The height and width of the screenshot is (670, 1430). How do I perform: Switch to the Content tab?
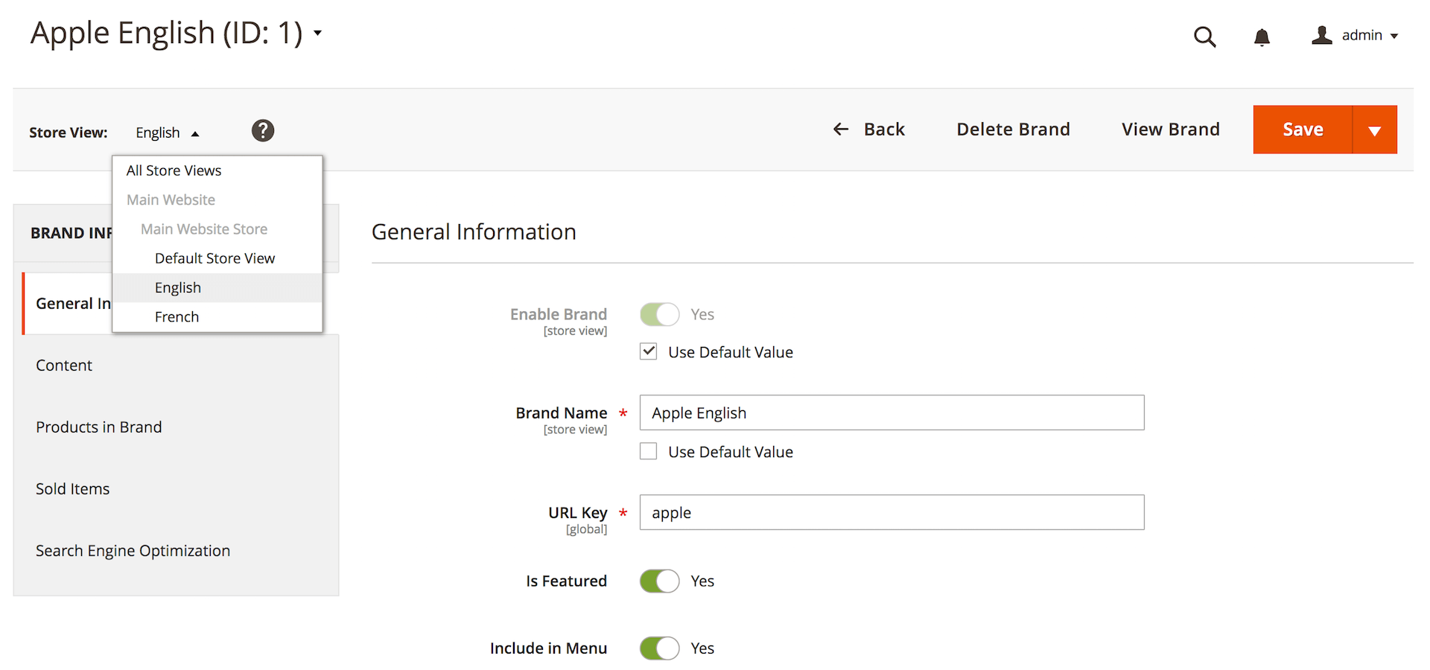pos(64,365)
